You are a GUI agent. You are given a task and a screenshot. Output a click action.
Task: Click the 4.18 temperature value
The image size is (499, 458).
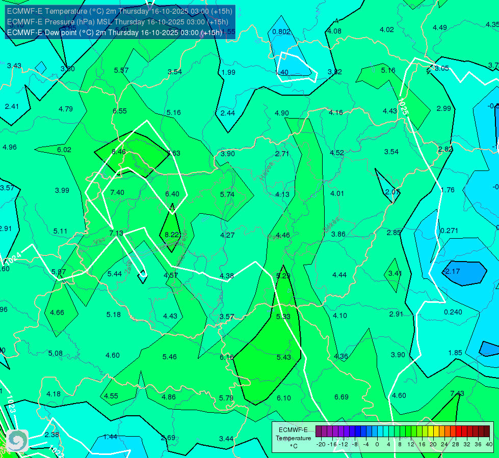coord(54,394)
